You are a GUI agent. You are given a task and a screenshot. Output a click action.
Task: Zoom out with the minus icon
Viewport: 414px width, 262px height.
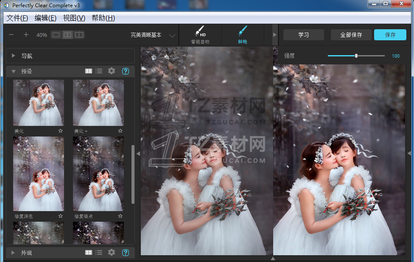pos(11,35)
